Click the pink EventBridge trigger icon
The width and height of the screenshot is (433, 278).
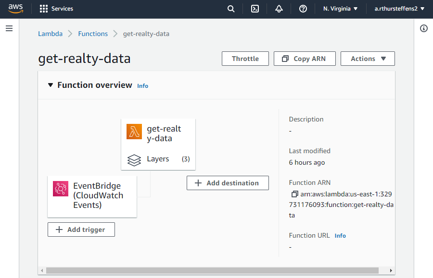pos(61,189)
